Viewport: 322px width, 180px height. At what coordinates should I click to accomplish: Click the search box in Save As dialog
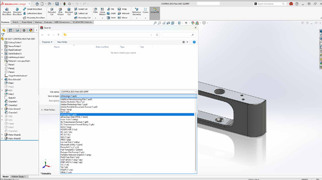pos(178,35)
